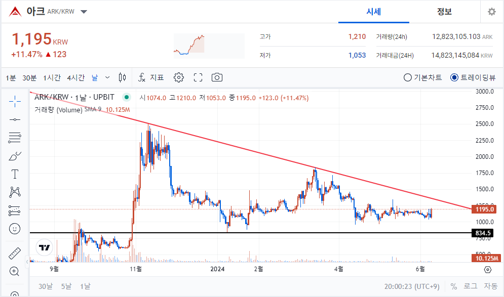Expand the time interval dropdown arrow
This screenshot has height=297, width=504.
107,77
